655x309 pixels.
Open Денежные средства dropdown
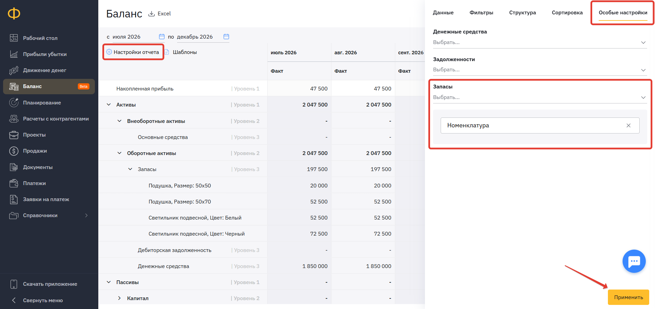point(540,42)
